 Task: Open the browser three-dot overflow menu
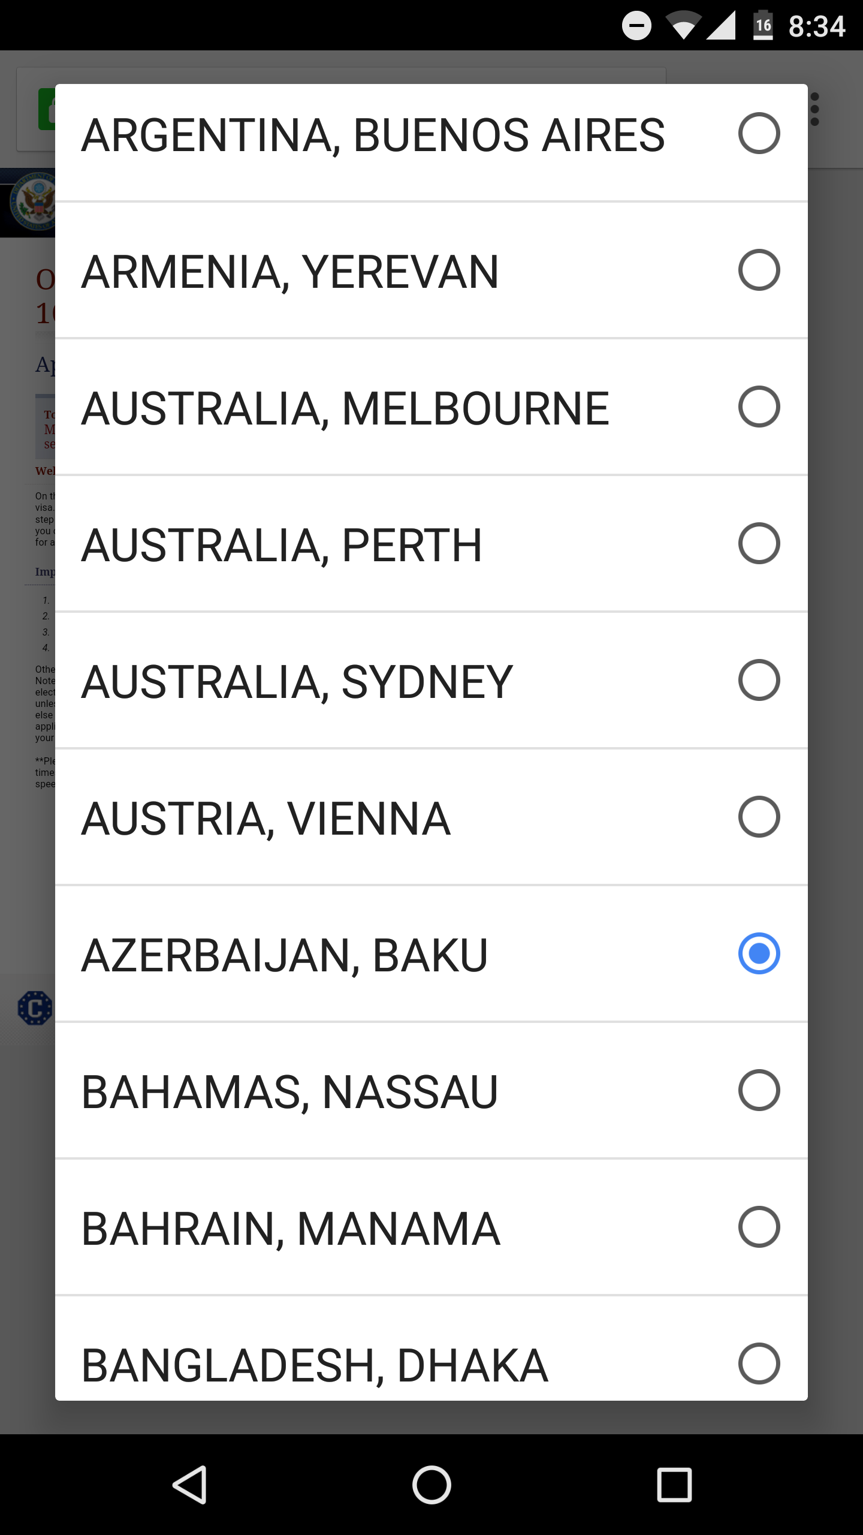pos(815,109)
